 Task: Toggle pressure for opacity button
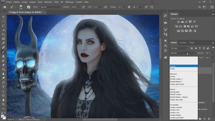point(83,7)
